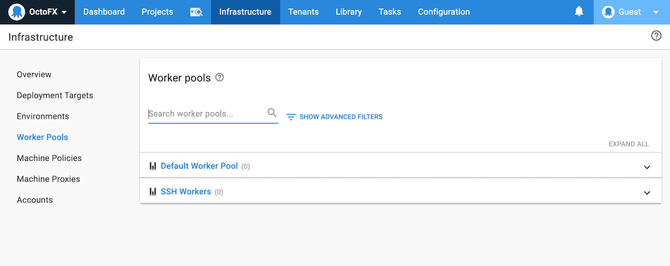
Task: Click the Infrastructure page title
Action: pos(41,38)
